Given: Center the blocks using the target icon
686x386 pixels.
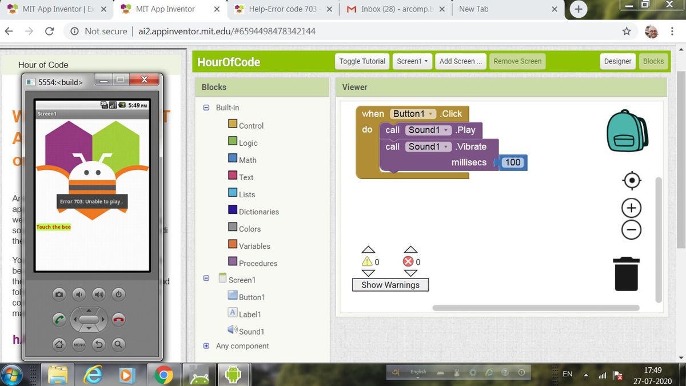Looking at the screenshot, I should [631, 180].
